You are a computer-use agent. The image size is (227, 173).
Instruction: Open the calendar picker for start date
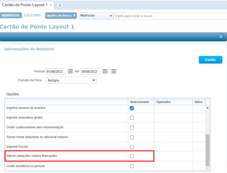(x=70, y=71)
